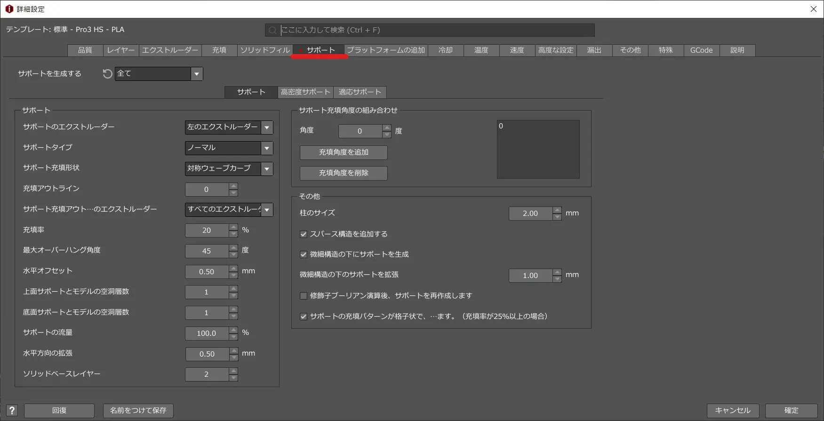824x421 pixels.
Task: Click the search magnifier icon
Action: (x=272, y=31)
